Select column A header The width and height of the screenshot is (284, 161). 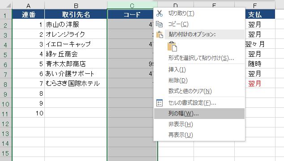click(x=28, y=6)
